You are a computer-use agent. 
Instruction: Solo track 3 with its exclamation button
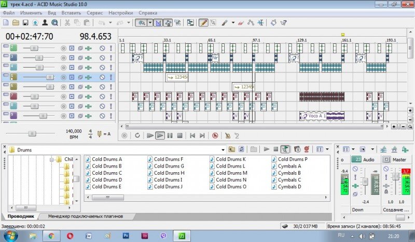111,58
